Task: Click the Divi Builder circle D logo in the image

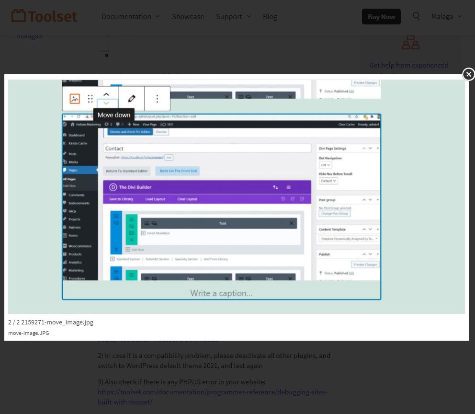Action: coord(113,187)
